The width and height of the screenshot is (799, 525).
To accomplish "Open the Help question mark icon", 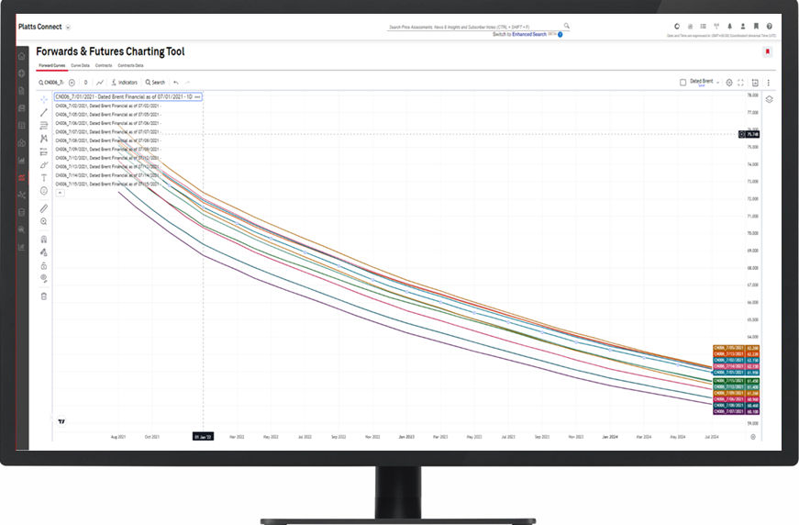I will pyautogui.click(x=769, y=27).
